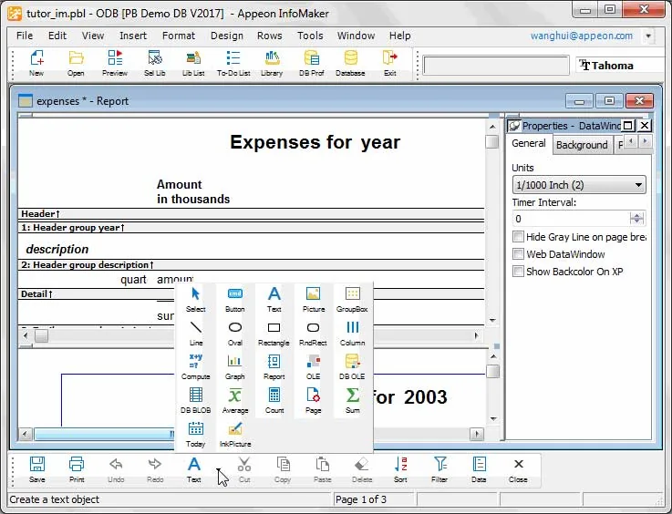Toggle Show Backcolor On XP checkbox
The height and width of the screenshot is (514, 672).
(518, 272)
